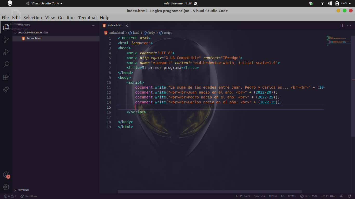
Task: Click the Prettier status bar item
Action: 328,196
